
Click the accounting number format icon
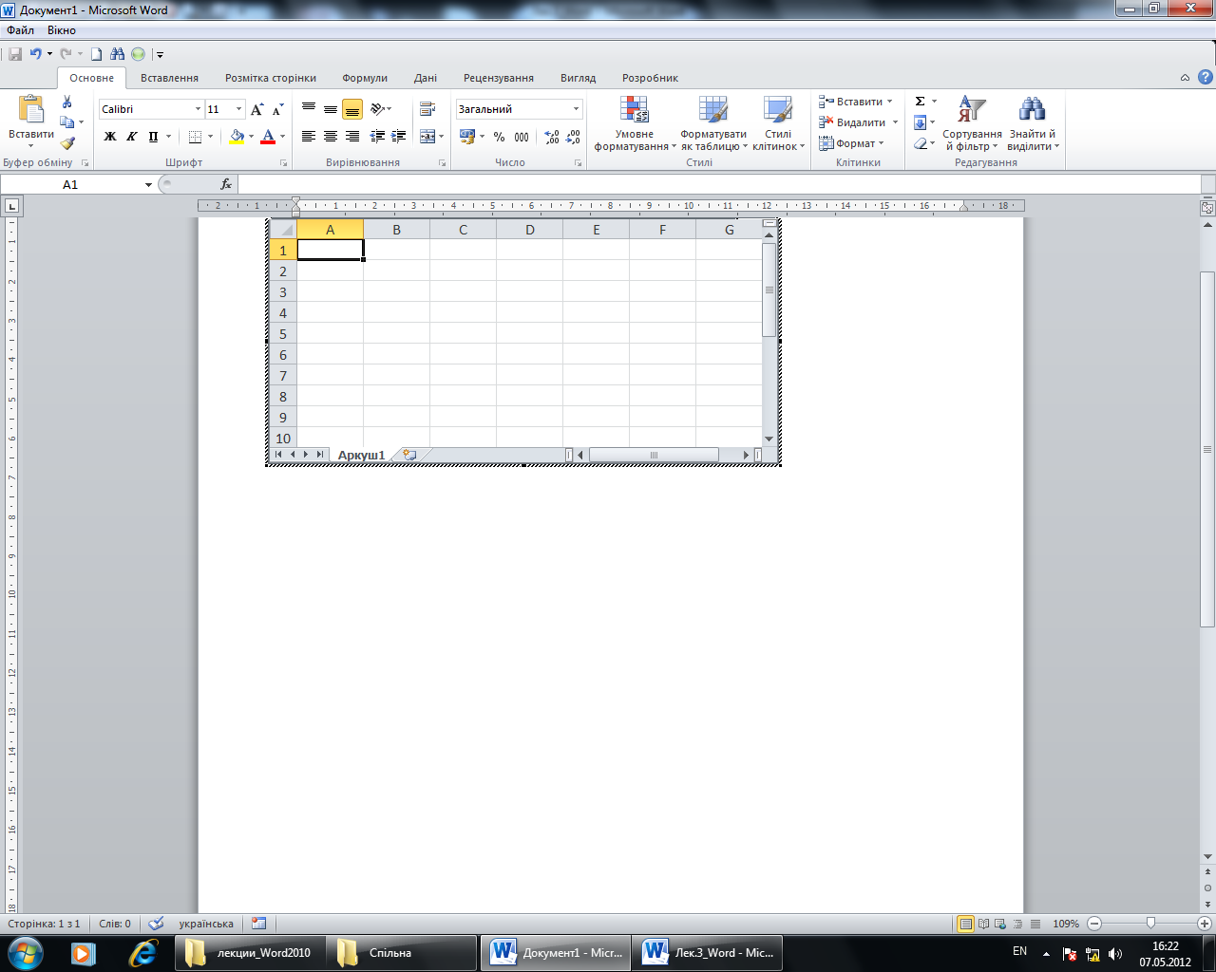click(466, 137)
